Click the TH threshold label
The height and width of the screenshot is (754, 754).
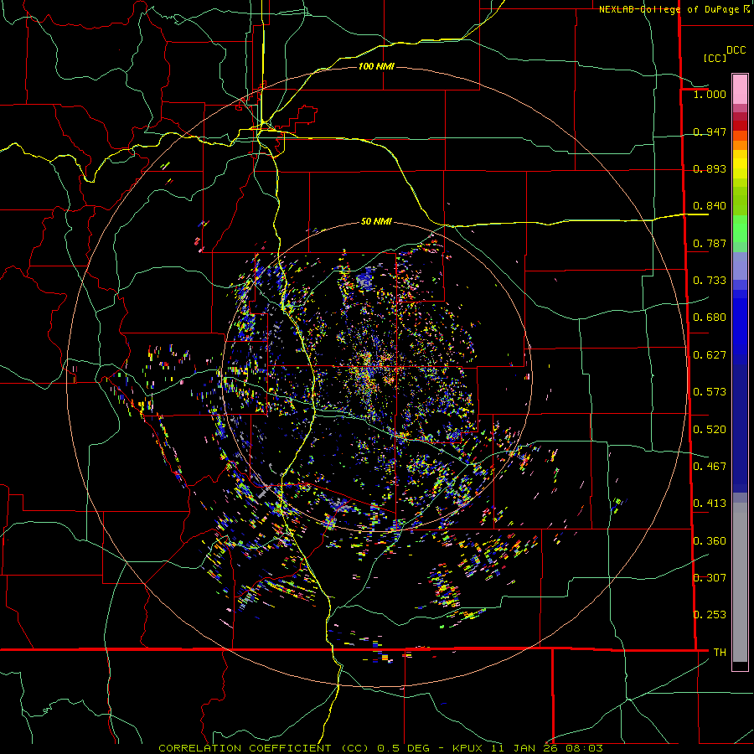pyautogui.click(x=720, y=652)
